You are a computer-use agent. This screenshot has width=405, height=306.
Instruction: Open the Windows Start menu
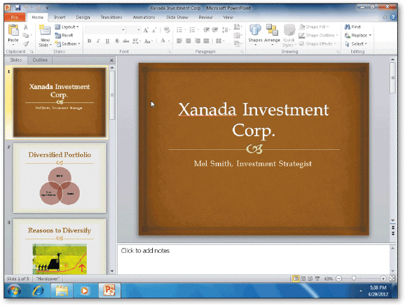coord(14,291)
